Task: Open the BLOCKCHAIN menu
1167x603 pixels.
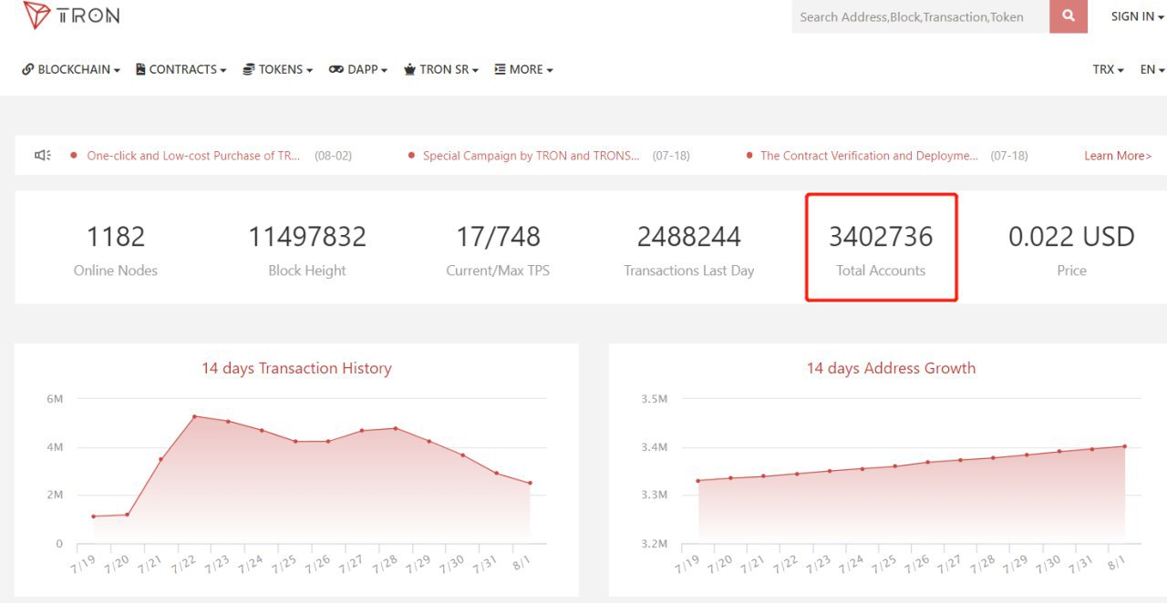Action: [71, 69]
